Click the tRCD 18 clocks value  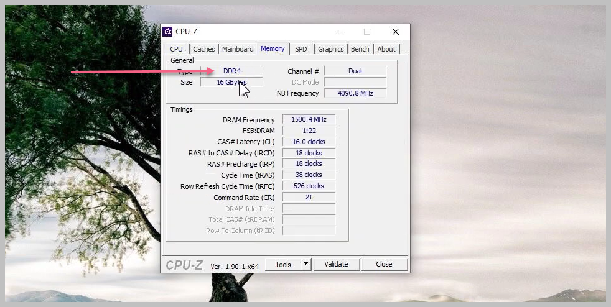pyautogui.click(x=309, y=153)
